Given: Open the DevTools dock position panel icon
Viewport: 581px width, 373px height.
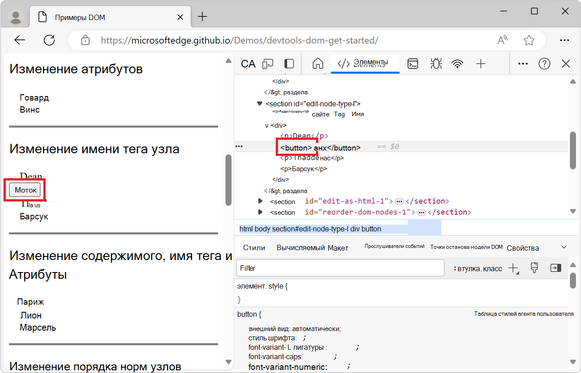Looking at the screenshot, I should pos(289,63).
